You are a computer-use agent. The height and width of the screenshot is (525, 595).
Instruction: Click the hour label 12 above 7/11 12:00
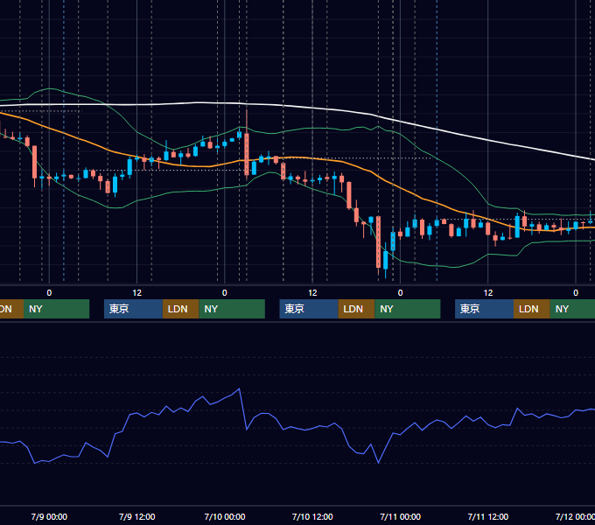click(488, 293)
